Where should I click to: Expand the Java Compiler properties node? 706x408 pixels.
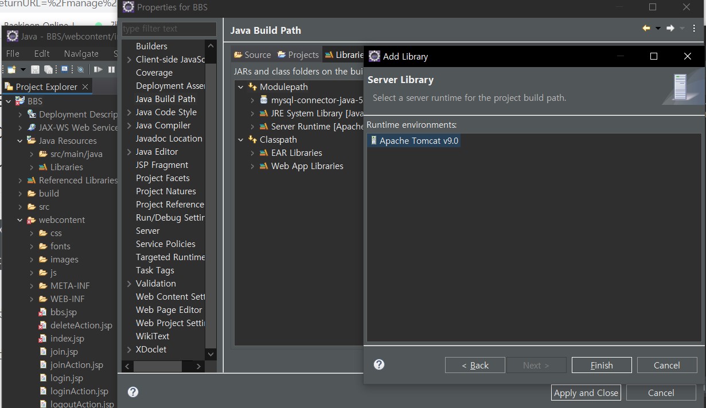(129, 125)
